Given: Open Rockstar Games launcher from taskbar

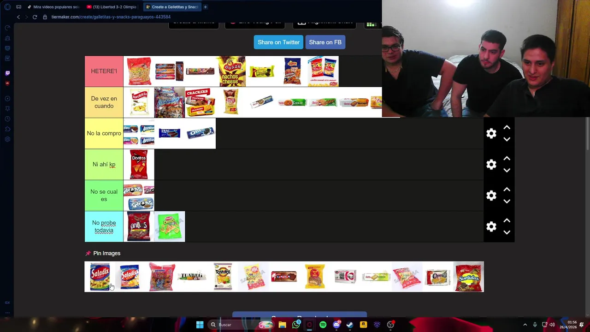Looking at the screenshot, I should pyautogui.click(x=363, y=325).
